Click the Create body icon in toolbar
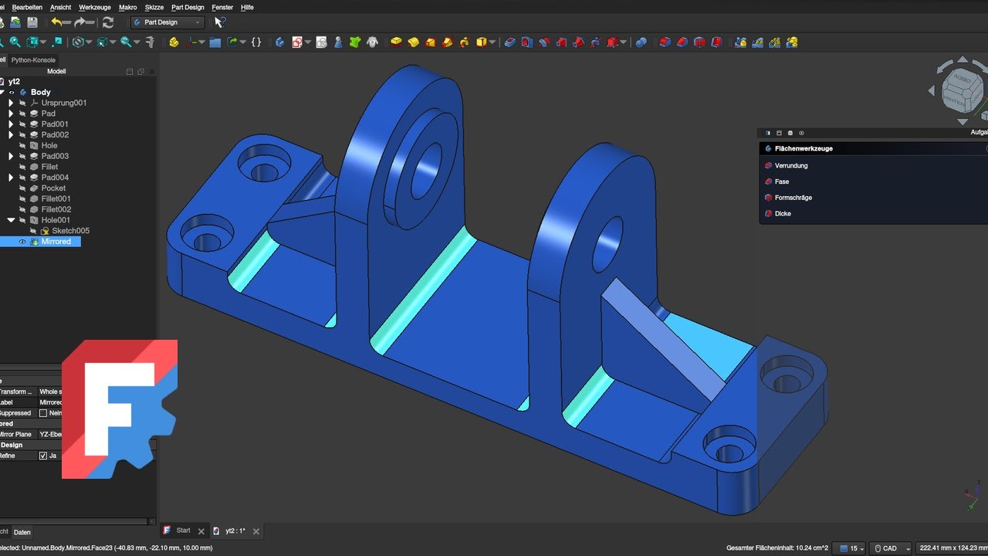 point(279,42)
